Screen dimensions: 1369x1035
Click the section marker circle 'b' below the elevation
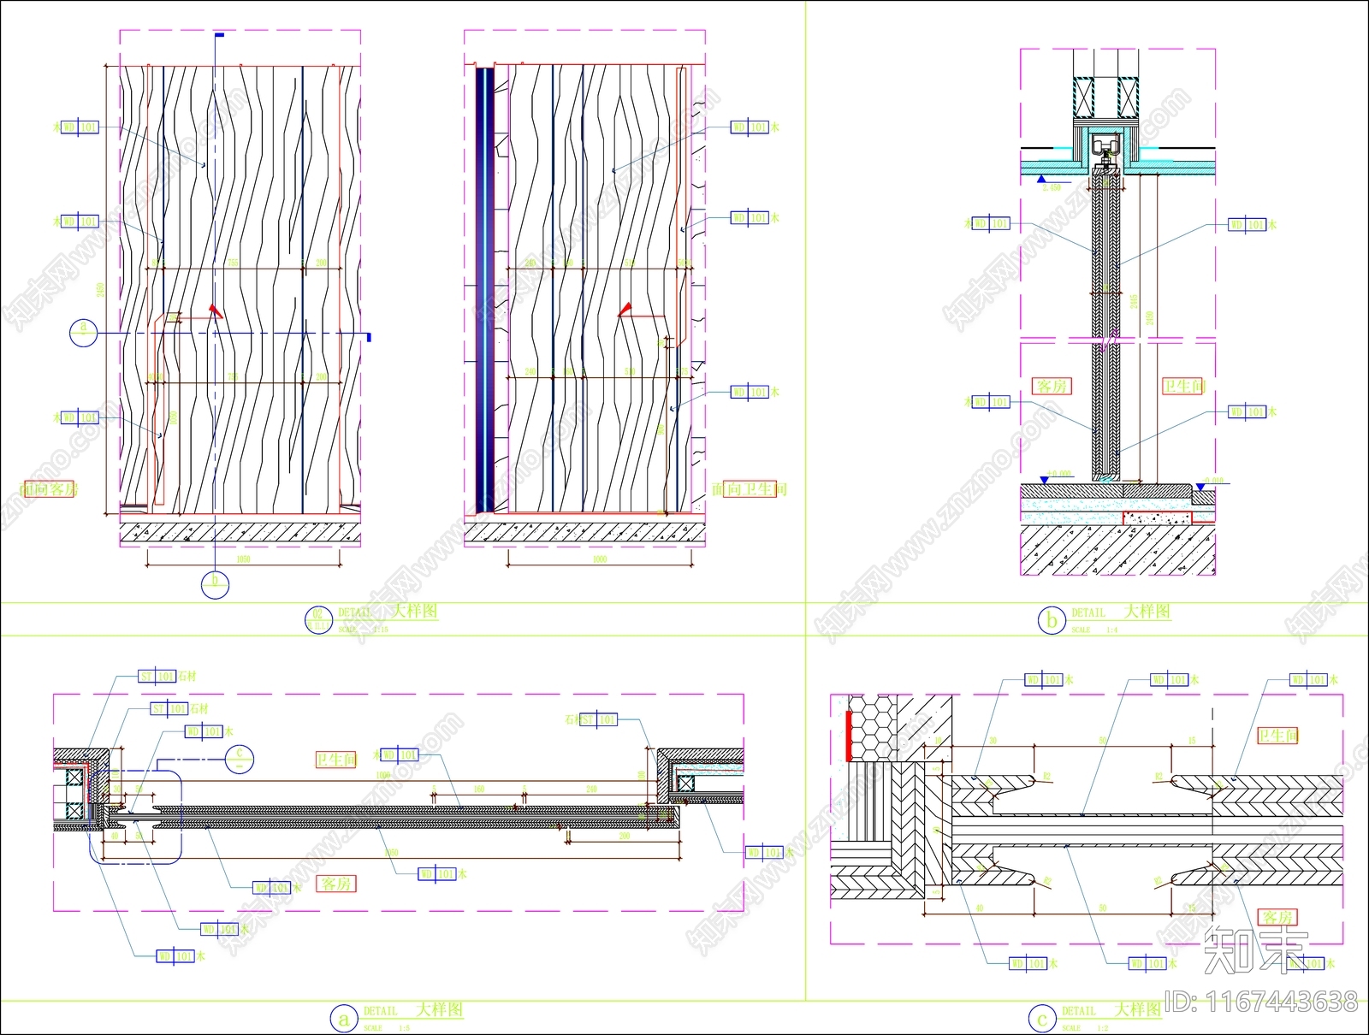tap(215, 584)
